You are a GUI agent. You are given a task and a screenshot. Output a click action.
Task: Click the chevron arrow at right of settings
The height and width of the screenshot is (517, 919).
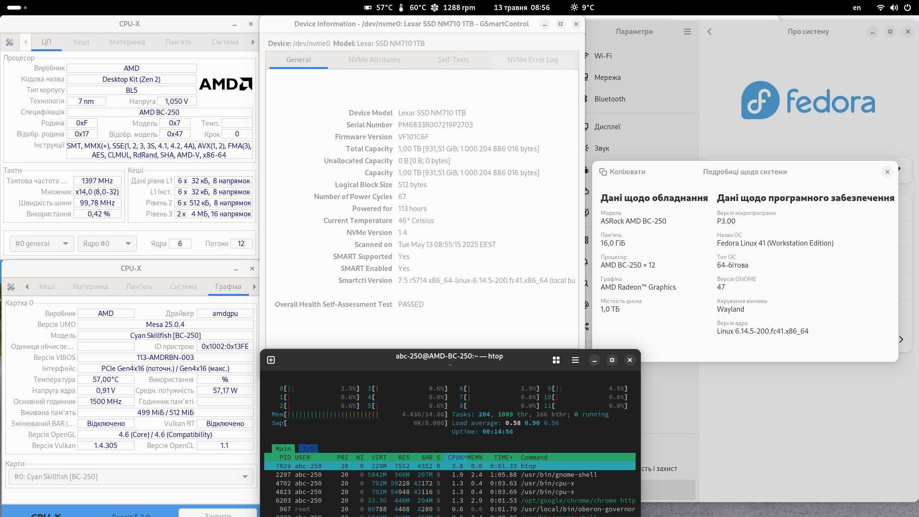901,339
